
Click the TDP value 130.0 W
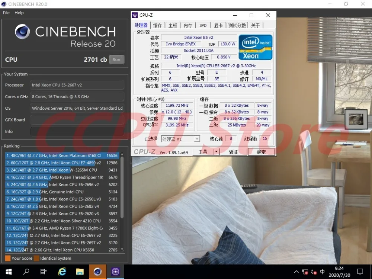[228, 44]
